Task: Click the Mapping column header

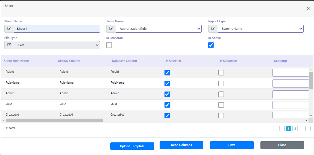Action: coord(280,61)
